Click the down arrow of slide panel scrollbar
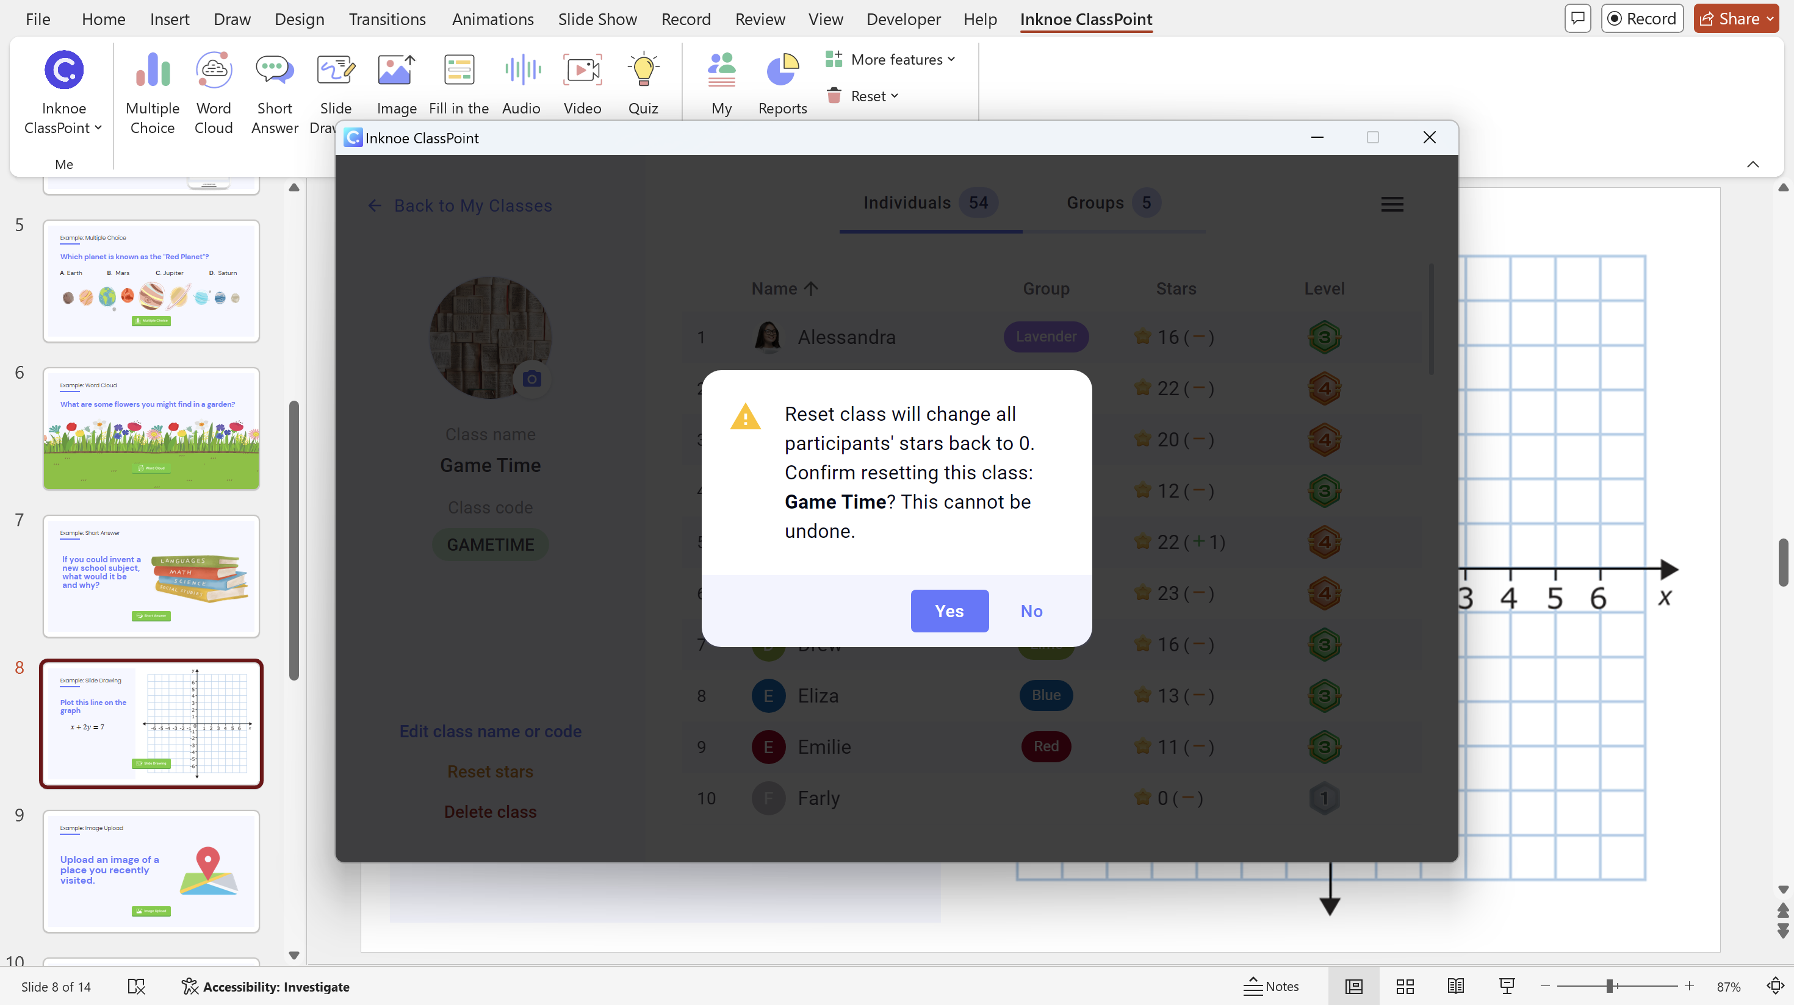Viewport: 1794px width, 1005px height. [294, 955]
